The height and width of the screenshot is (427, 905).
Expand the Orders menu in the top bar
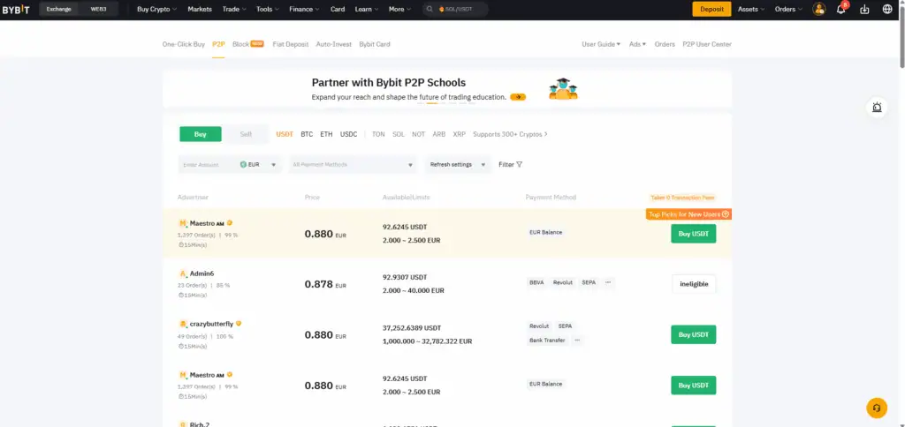[788, 9]
